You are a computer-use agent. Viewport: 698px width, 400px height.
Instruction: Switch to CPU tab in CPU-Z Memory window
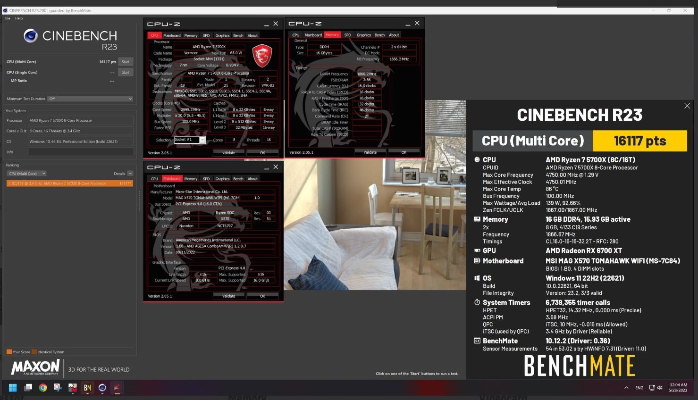[296, 35]
